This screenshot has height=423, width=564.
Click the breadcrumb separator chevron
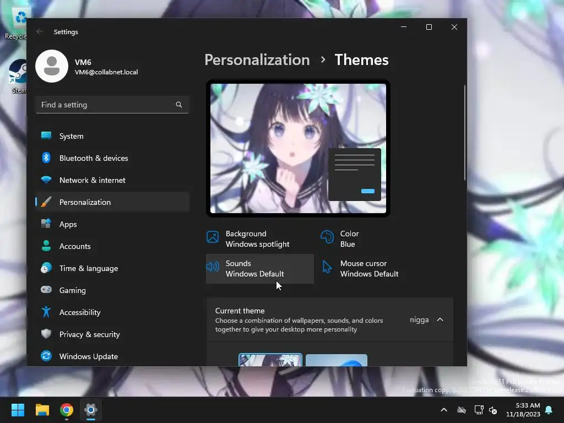pyautogui.click(x=323, y=59)
